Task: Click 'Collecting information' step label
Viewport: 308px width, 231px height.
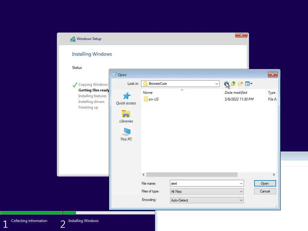Action: point(29,221)
